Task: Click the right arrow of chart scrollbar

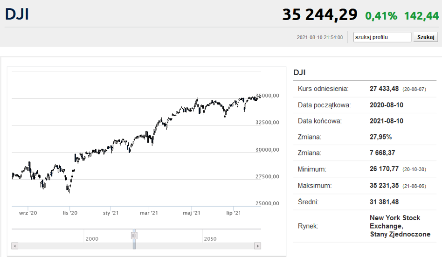Action: (258, 246)
